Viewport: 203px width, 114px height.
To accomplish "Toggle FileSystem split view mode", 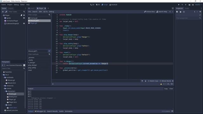I will [24, 65].
